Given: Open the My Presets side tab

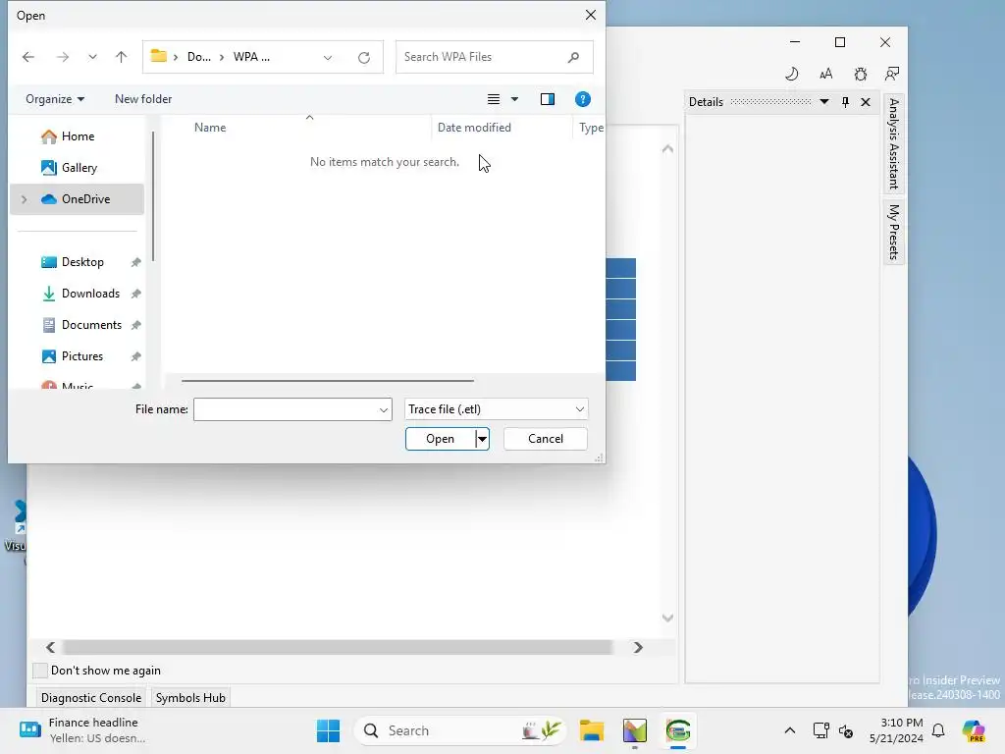Looking at the screenshot, I should (x=894, y=232).
